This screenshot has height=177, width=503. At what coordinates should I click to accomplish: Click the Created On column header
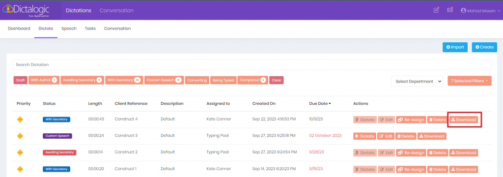[264, 103]
